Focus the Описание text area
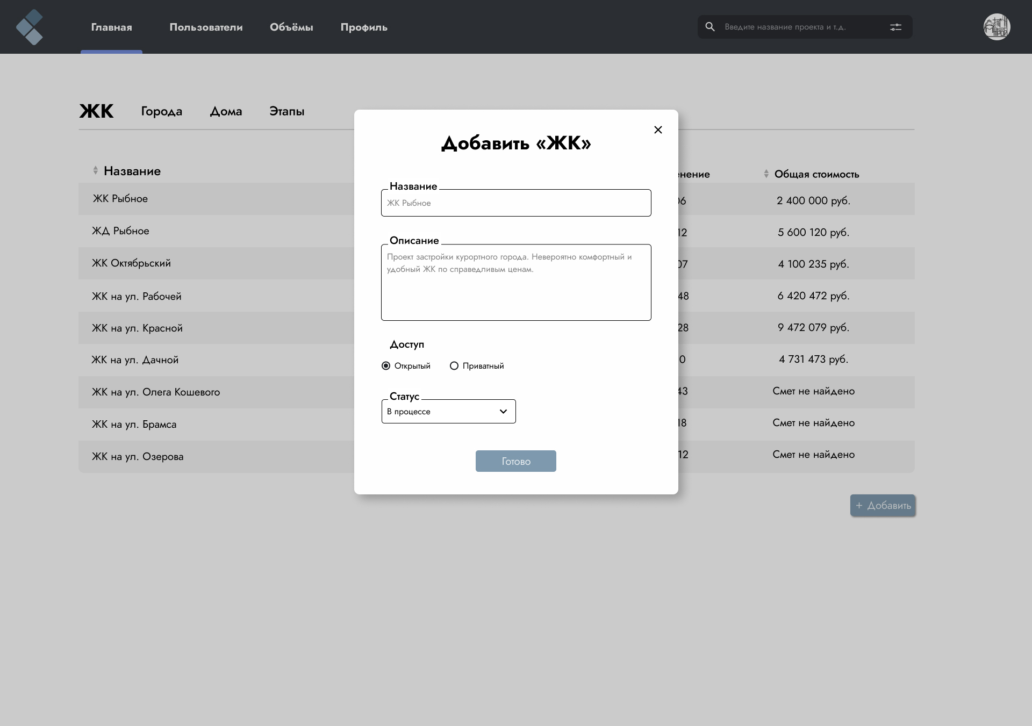This screenshot has height=726, width=1032. (516, 283)
